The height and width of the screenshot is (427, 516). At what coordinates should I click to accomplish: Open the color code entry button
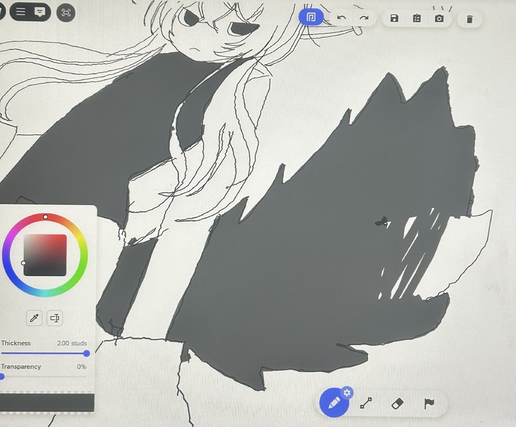point(55,318)
